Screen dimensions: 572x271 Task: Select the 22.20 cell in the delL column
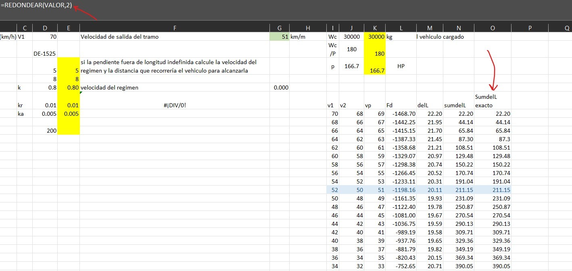click(430, 114)
